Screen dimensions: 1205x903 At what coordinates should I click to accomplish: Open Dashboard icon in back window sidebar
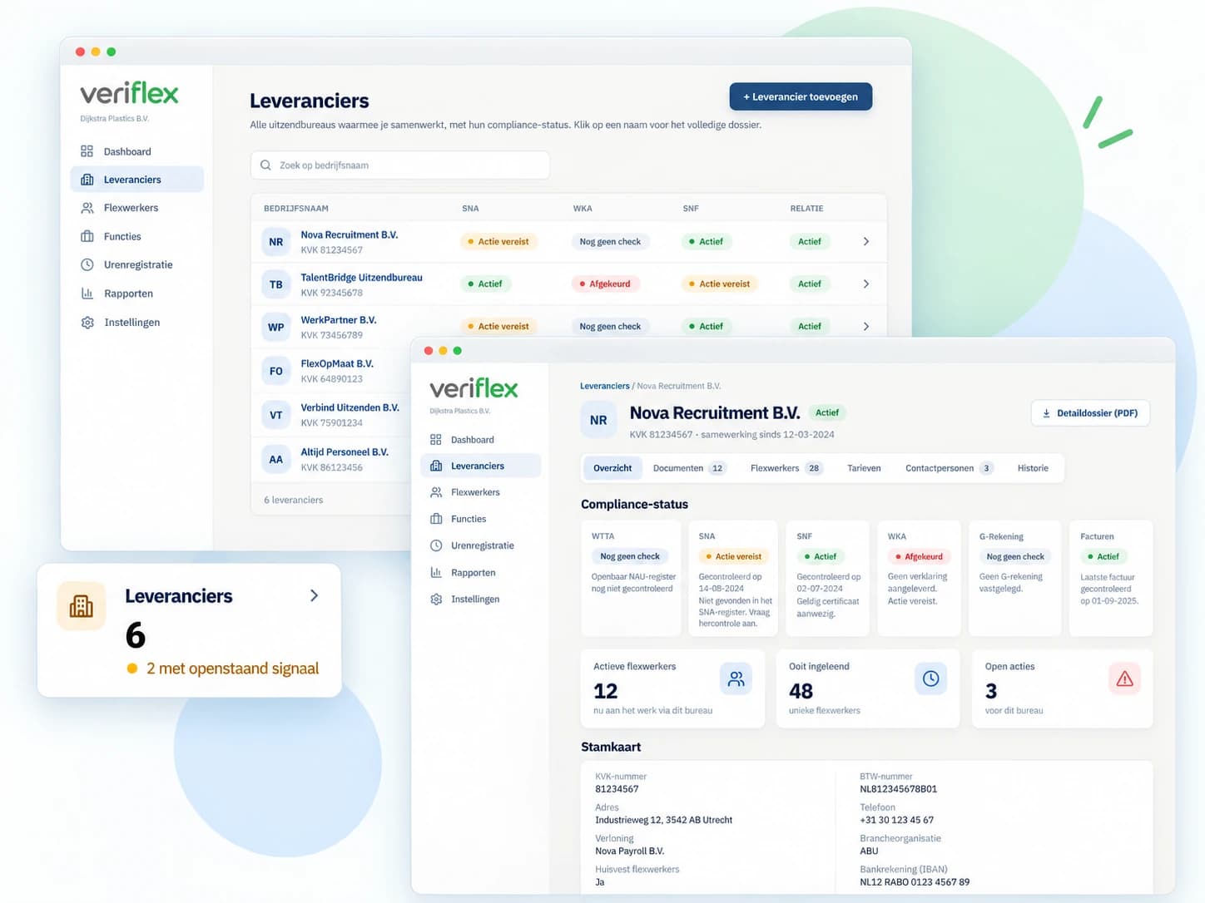[x=87, y=151]
